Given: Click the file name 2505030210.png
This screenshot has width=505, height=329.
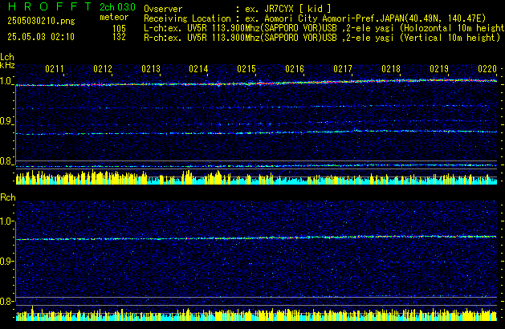Looking at the screenshot, I should [41, 21].
